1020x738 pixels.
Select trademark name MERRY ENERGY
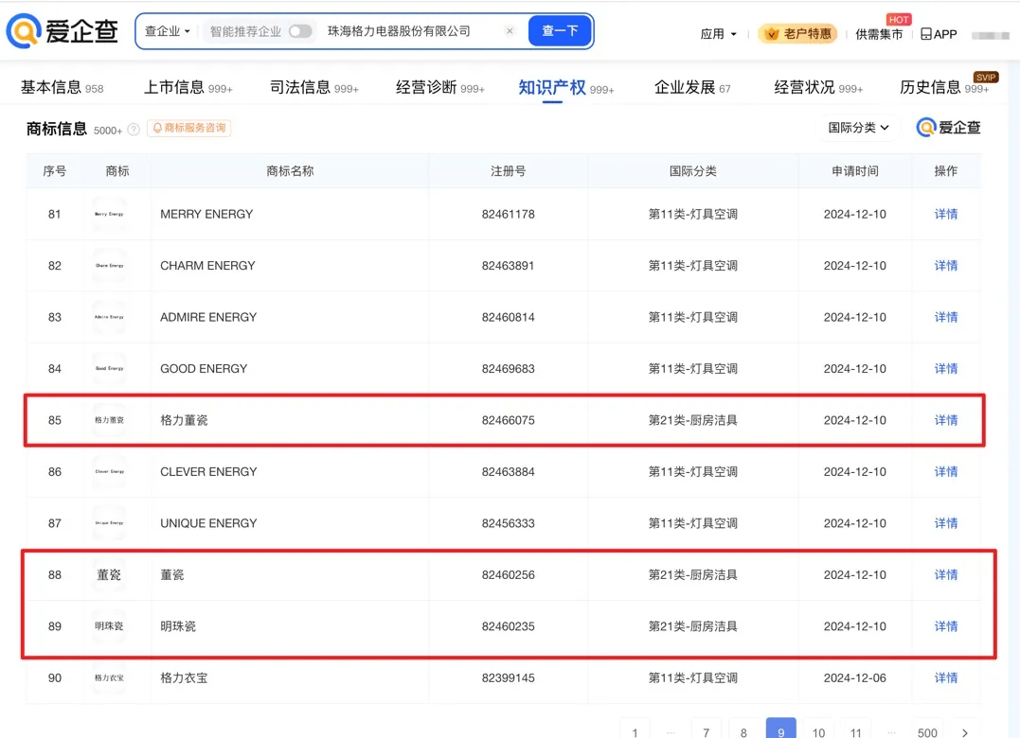coord(206,214)
